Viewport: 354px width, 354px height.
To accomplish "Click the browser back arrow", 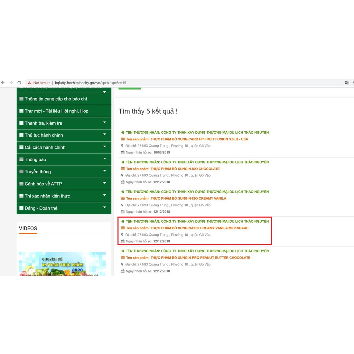I will [3, 83].
